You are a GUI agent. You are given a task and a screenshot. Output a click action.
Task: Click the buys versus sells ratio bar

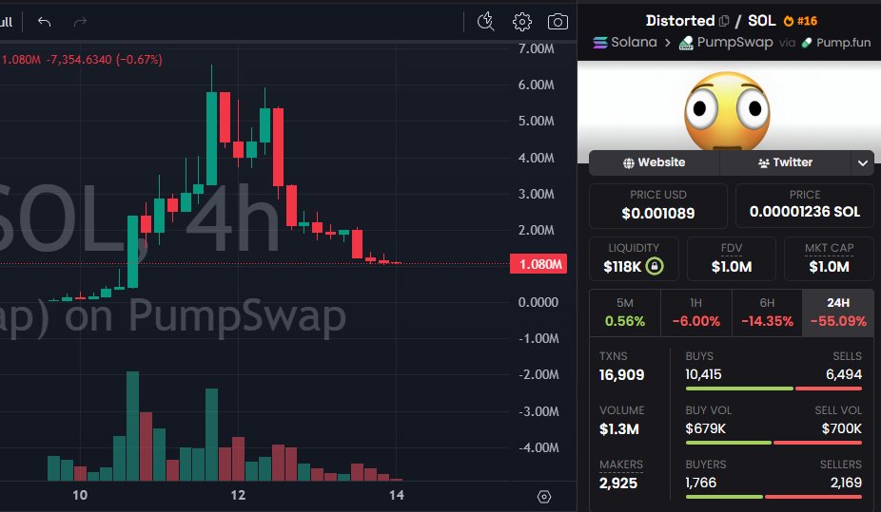pos(773,389)
